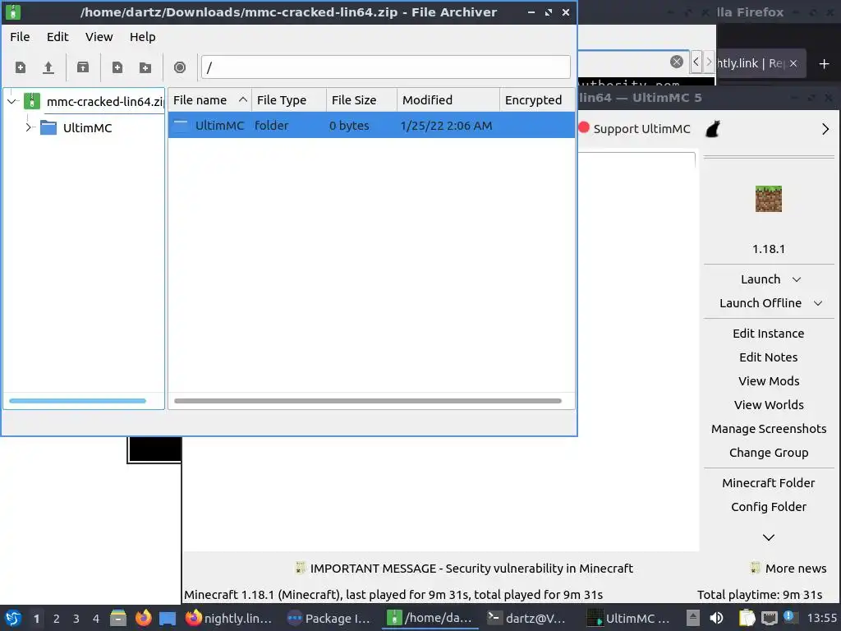Click the tree panel horizontal scrollbar
The width and height of the screenshot is (841, 631).
(77, 401)
